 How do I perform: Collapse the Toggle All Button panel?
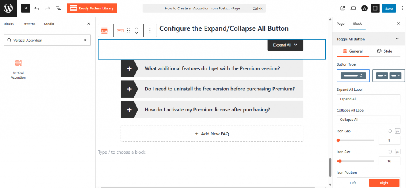click(397, 39)
